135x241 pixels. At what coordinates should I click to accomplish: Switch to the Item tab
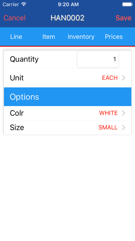tap(49, 37)
